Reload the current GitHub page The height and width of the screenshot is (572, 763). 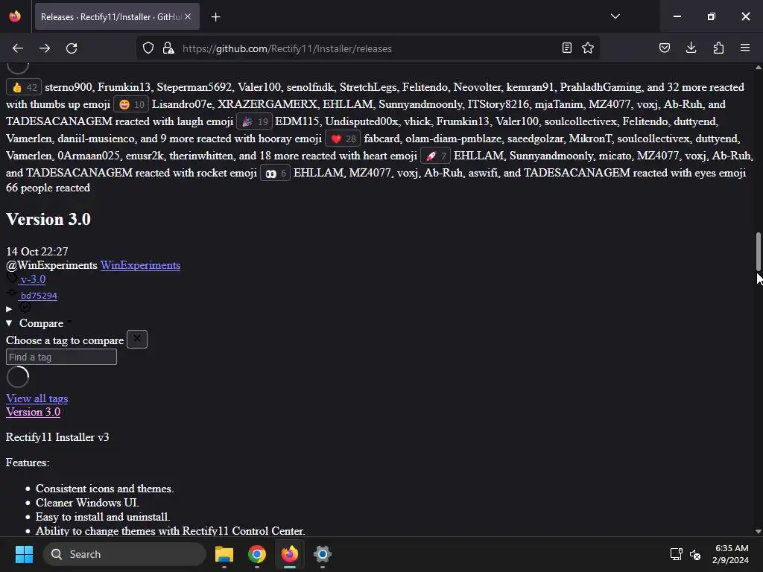pos(72,48)
